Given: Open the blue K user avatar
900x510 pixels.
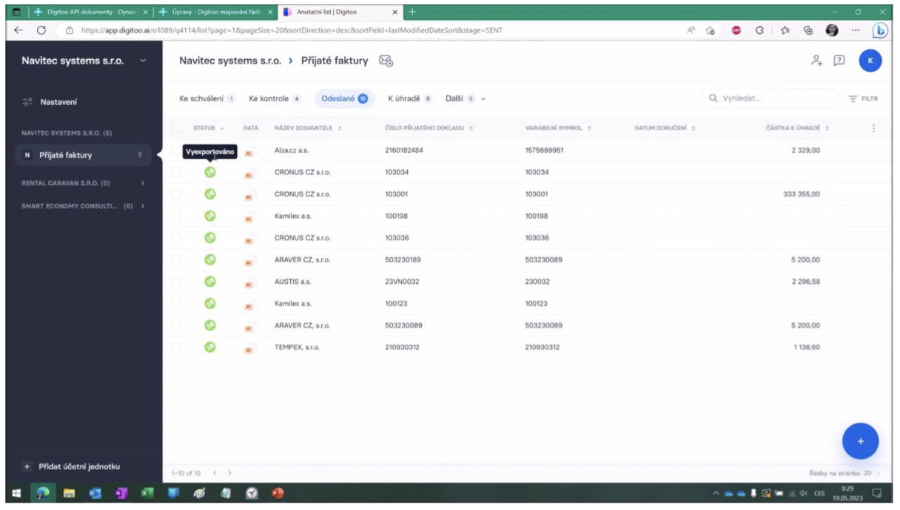Looking at the screenshot, I should (x=870, y=61).
